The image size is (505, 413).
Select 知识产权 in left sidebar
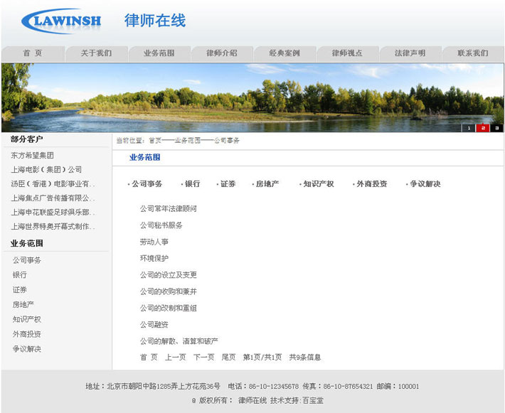click(27, 319)
